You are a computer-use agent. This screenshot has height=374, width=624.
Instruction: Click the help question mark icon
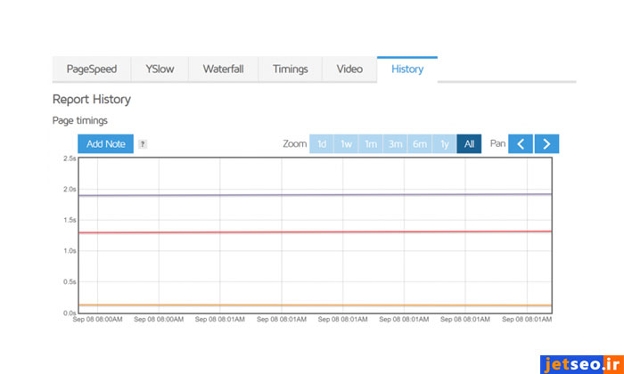pyautogui.click(x=143, y=144)
